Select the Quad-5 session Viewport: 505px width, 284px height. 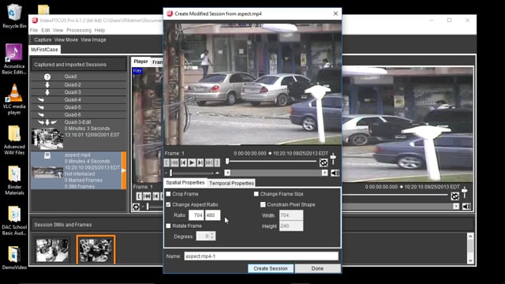[79, 107]
